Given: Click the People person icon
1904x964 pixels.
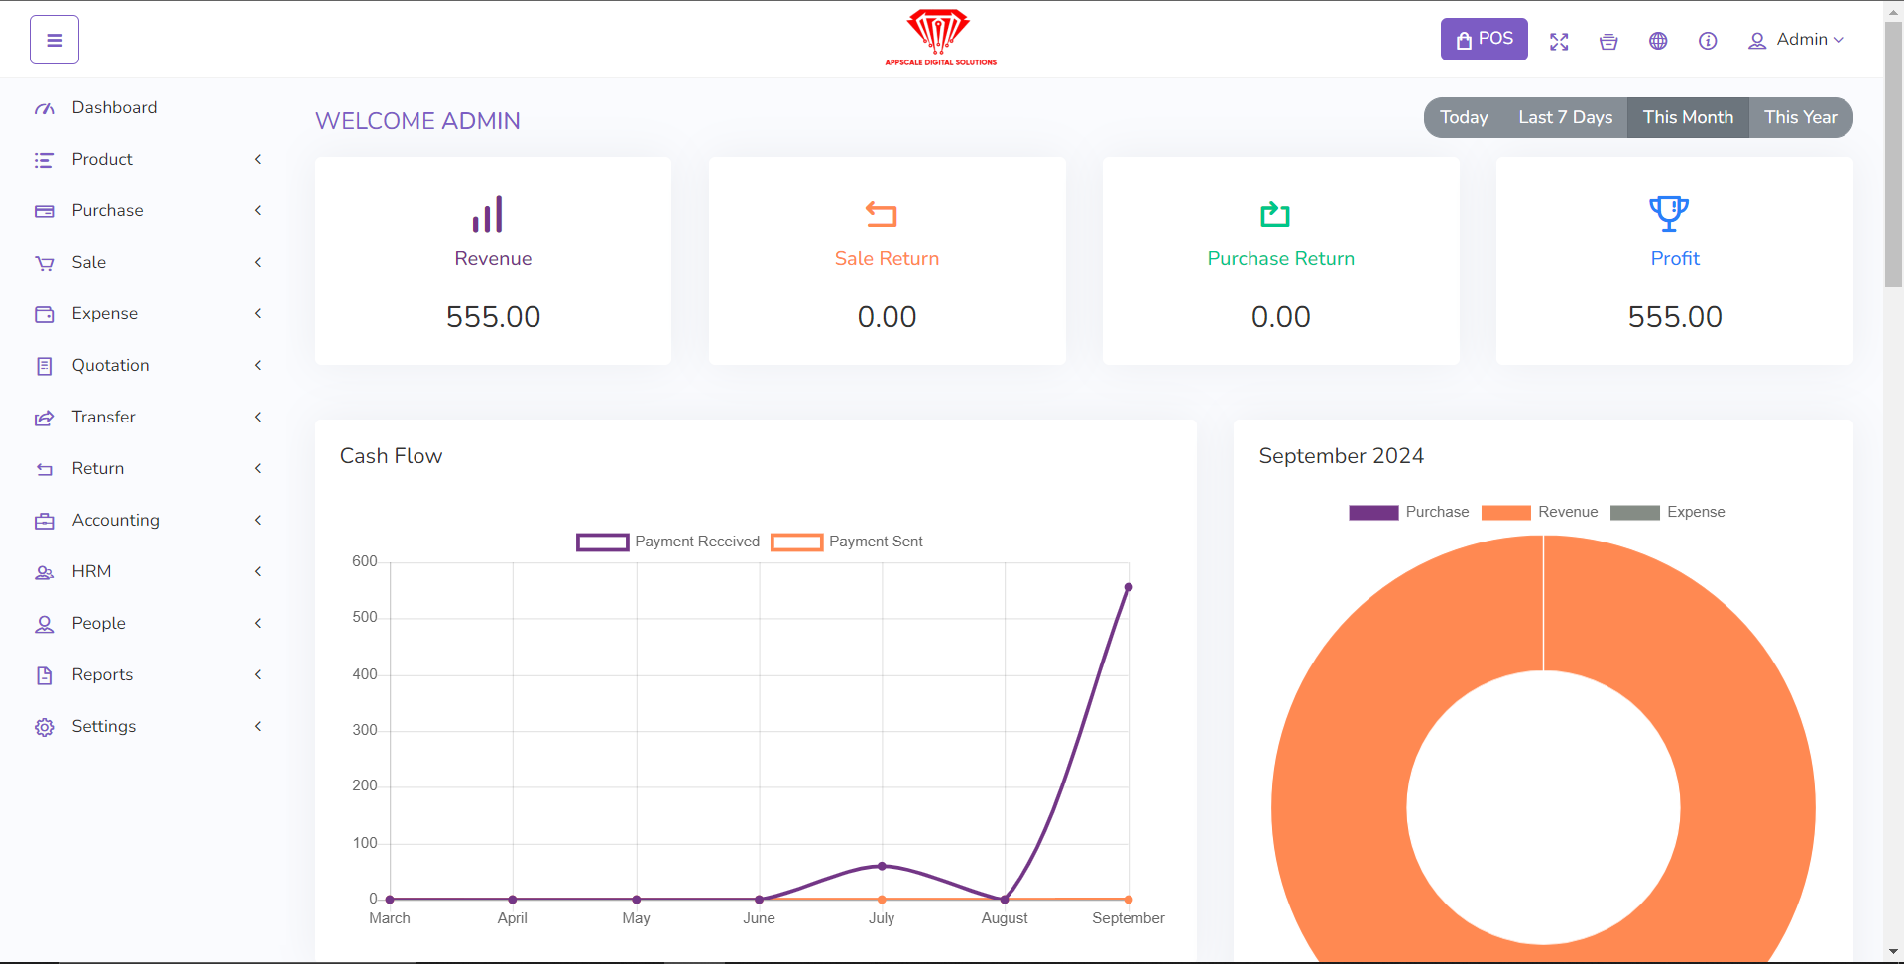Looking at the screenshot, I should pos(45,624).
